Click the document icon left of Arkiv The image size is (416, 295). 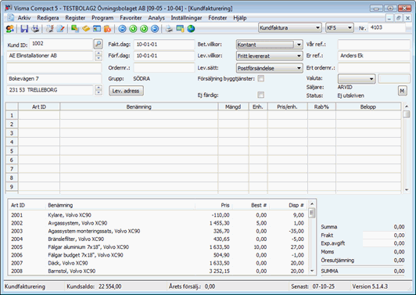click(x=11, y=18)
